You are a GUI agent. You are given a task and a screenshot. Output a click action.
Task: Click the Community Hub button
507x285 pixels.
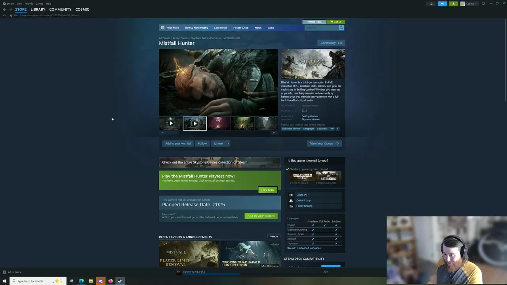click(x=331, y=43)
